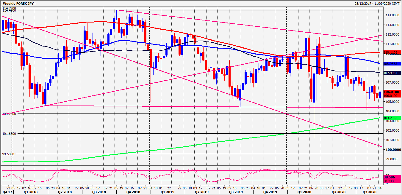The image size is (402, 195).
Task: Click the 101.6500 horizontal level label
Action: click(x=8, y=134)
